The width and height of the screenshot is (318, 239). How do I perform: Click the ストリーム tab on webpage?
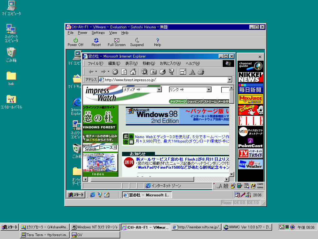pyautogui.click(x=210, y=101)
